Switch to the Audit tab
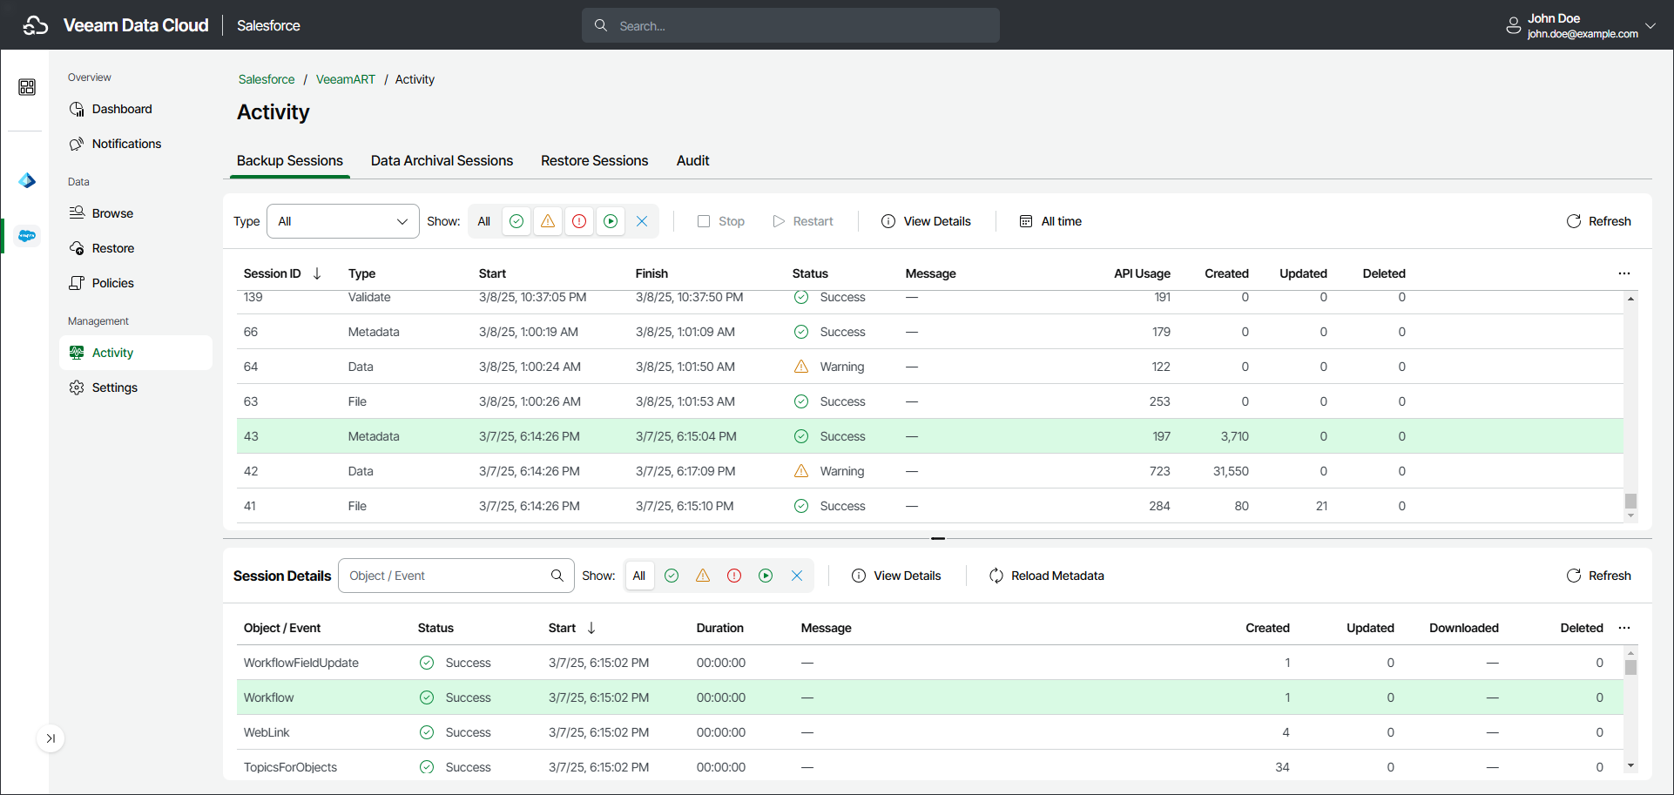Viewport: 1674px width, 795px height. coord(693,161)
